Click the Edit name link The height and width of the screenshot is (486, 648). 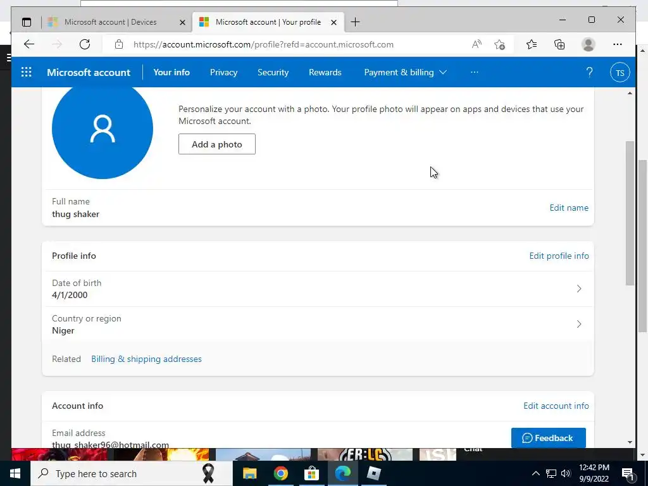tap(569, 208)
